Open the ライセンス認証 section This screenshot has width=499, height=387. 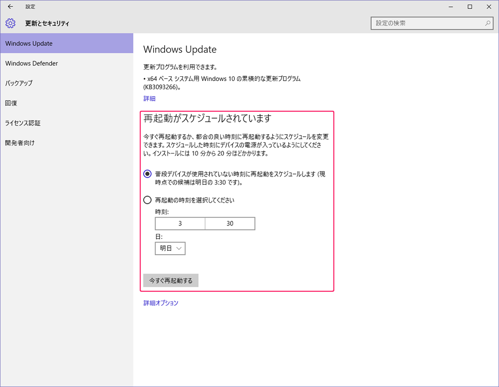[x=66, y=123]
